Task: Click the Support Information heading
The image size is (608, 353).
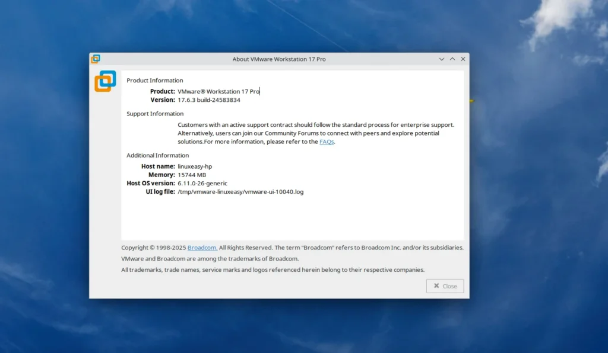Action: pyautogui.click(x=155, y=114)
